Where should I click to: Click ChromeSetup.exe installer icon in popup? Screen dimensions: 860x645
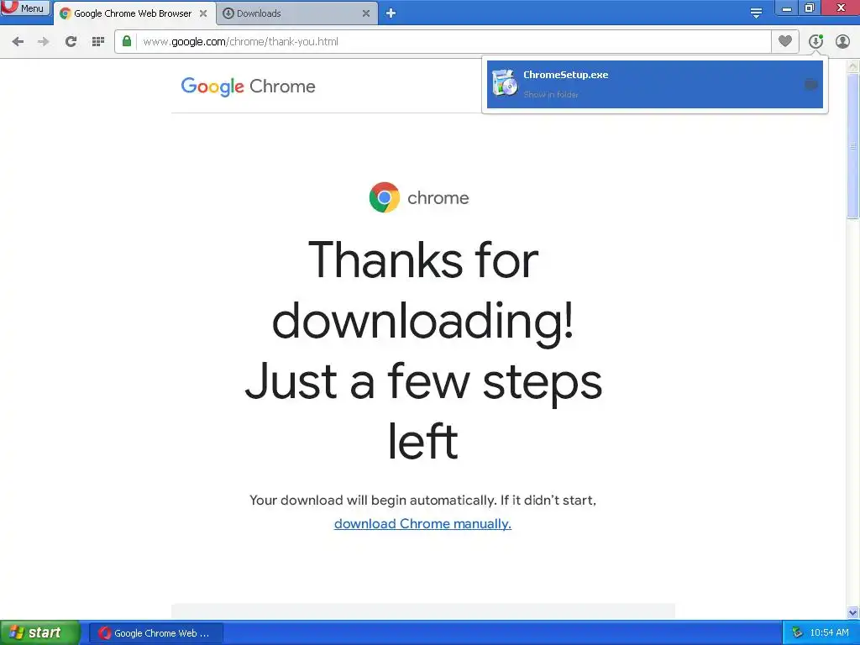coord(505,83)
